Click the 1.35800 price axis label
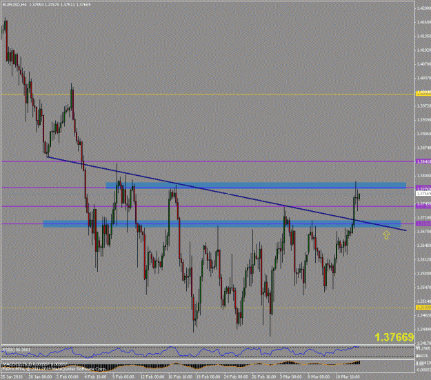Viewport: 431px width, 380px height. coord(423,273)
